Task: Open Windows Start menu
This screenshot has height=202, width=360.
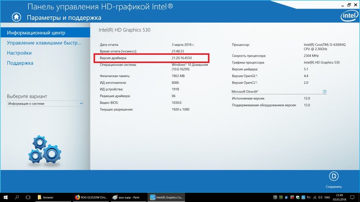Action: pyautogui.click(x=5, y=198)
